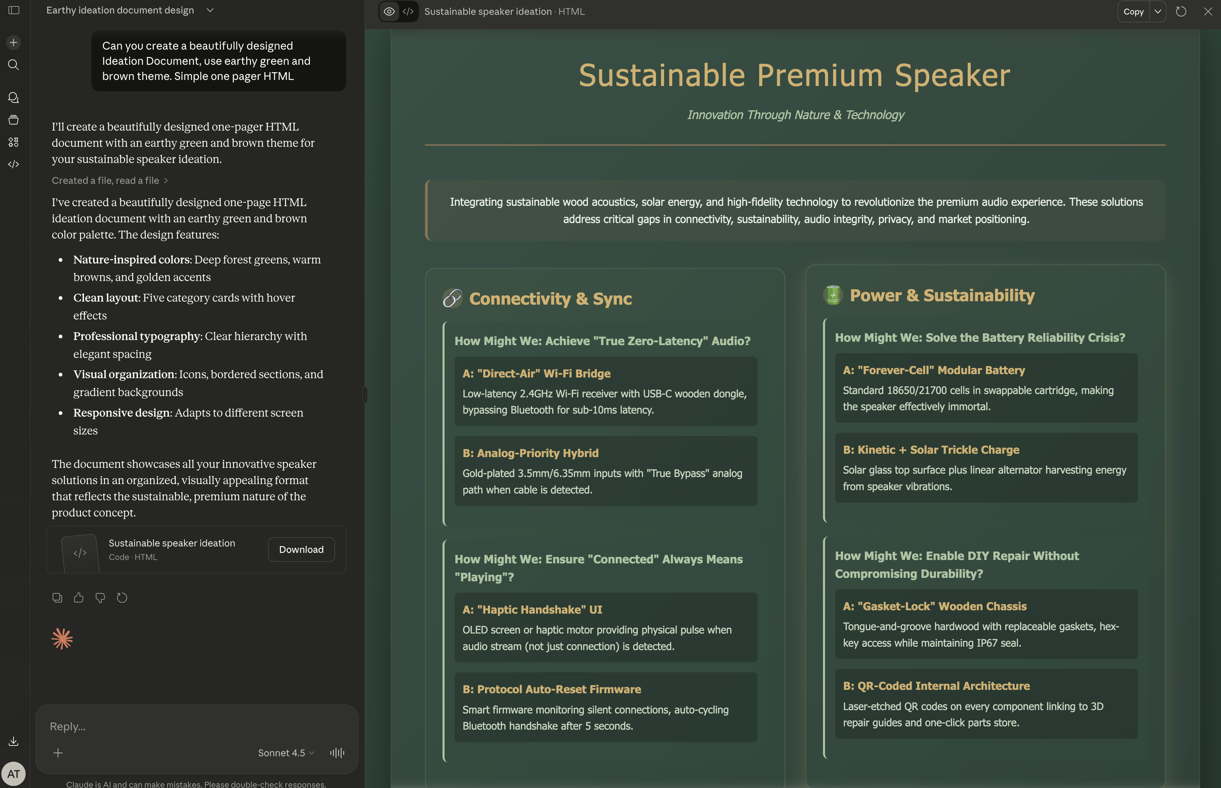Give thumbs up feedback

point(79,598)
